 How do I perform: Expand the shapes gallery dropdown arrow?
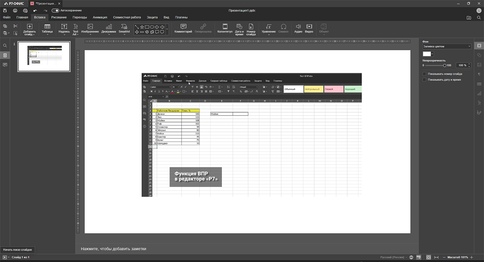167,29
